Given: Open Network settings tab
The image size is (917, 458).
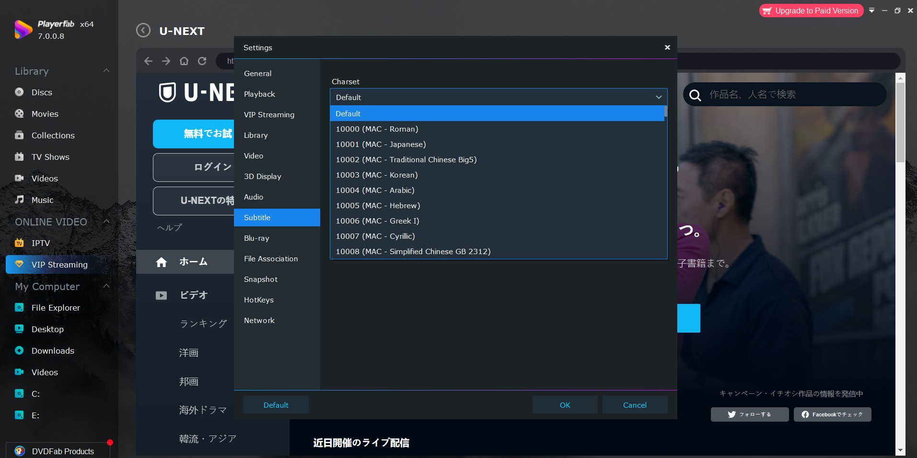Looking at the screenshot, I should pyautogui.click(x=277, y=320).
